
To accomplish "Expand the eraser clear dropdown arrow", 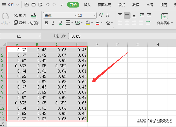I will tap(112, 23).
